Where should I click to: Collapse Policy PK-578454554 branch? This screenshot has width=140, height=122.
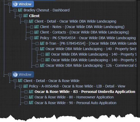(x=32, y=38)
